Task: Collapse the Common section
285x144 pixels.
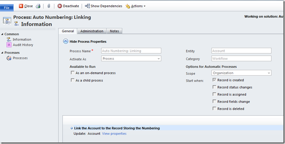Action: click(2, 34)
